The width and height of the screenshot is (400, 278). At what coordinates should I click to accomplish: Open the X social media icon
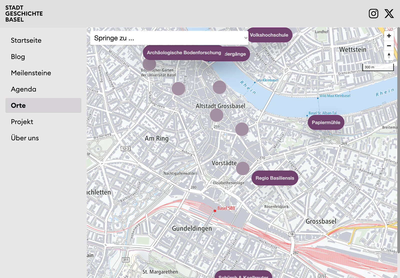pos(389,13)
